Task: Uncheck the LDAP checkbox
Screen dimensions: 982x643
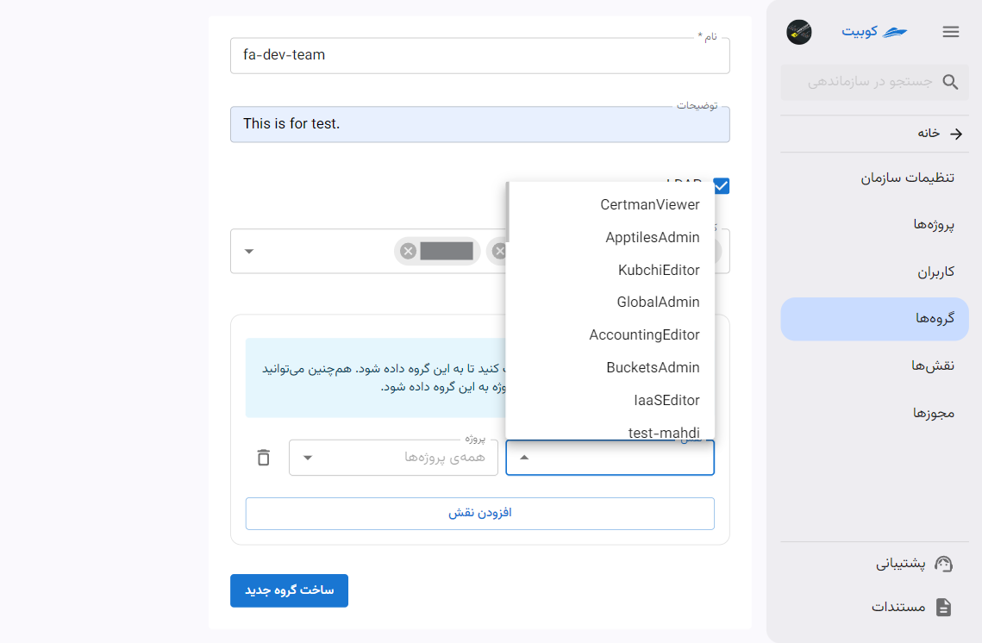Action: click(721, 186)
